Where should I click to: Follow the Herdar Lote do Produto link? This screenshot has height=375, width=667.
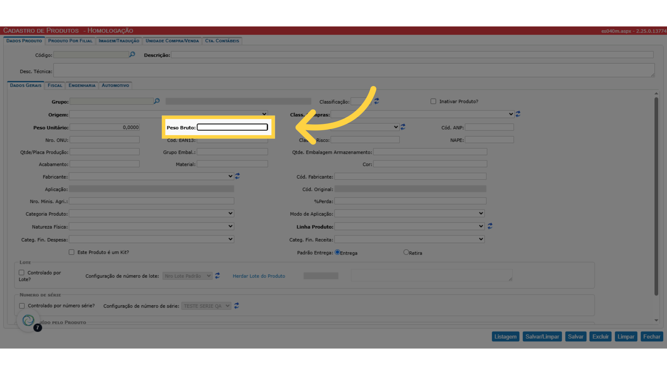259,276
